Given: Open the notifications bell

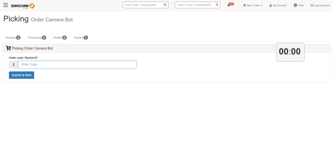Looking at the screenshot, I should tap(229, 5).
